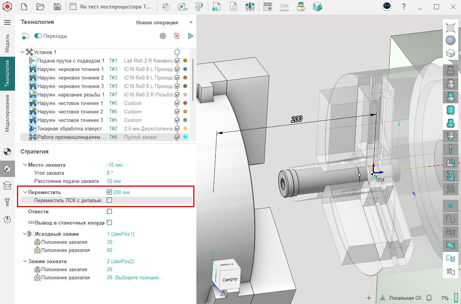The image size is (461, 304).
Task: Switch to the Моделирование tab
Action: click(7, 113)
